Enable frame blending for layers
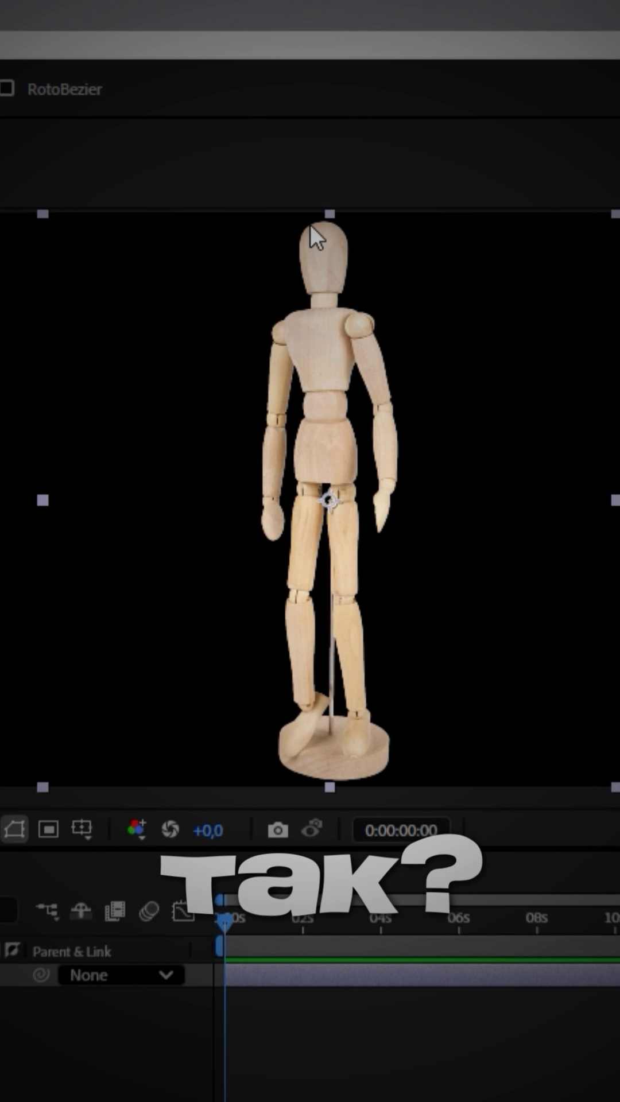 (115, 911)
